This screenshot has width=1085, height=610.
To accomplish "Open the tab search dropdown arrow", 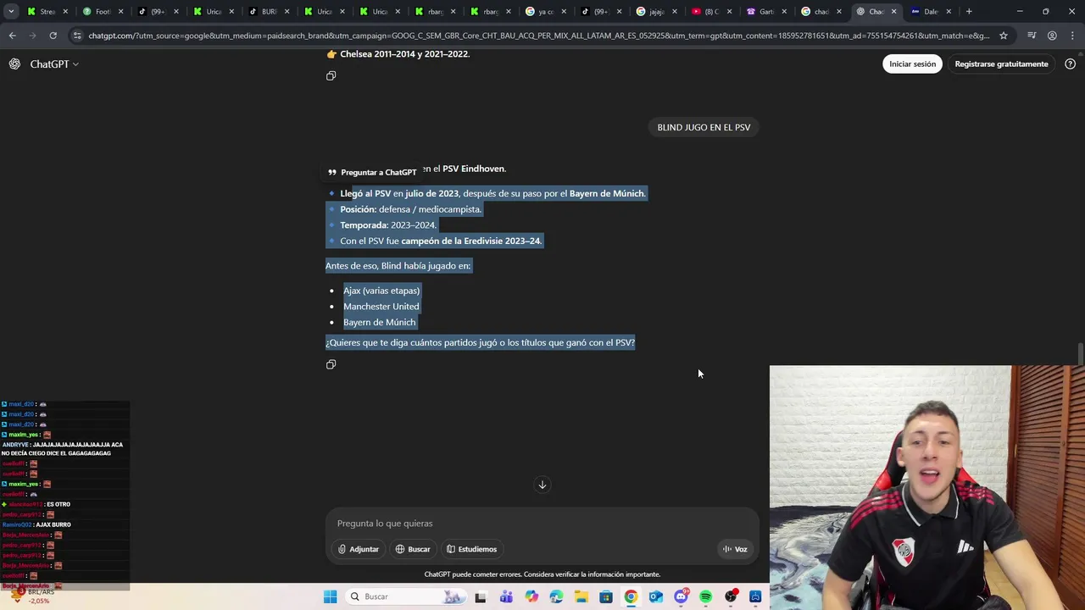I will click(x=11, y=11).
